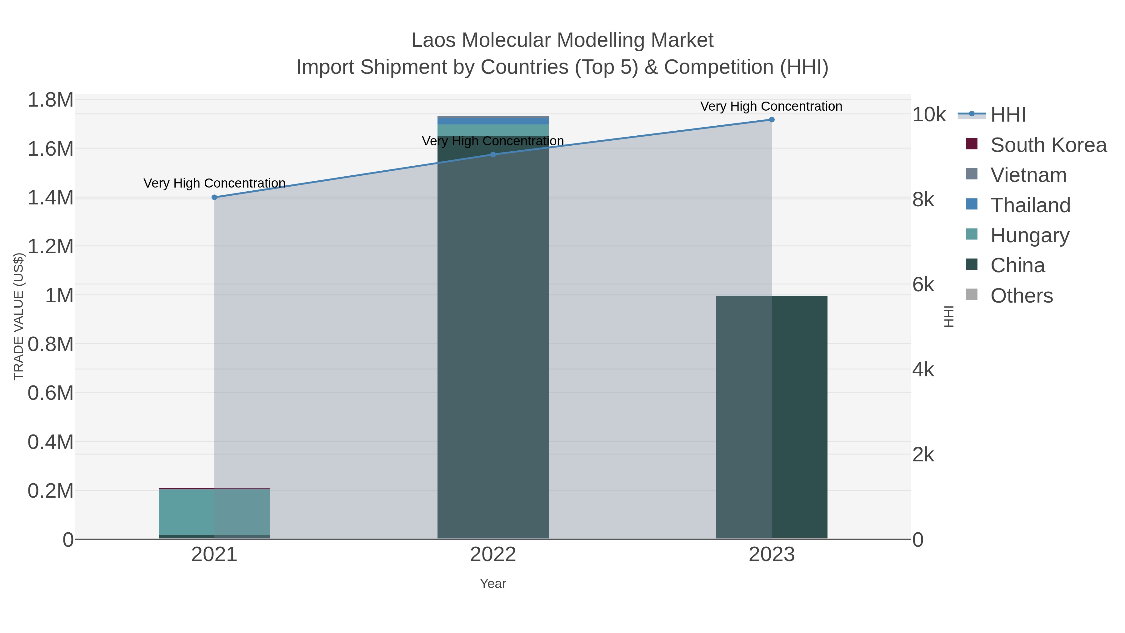
Task: Click the Hungary teal color swatch
Action: coord(972,234)
